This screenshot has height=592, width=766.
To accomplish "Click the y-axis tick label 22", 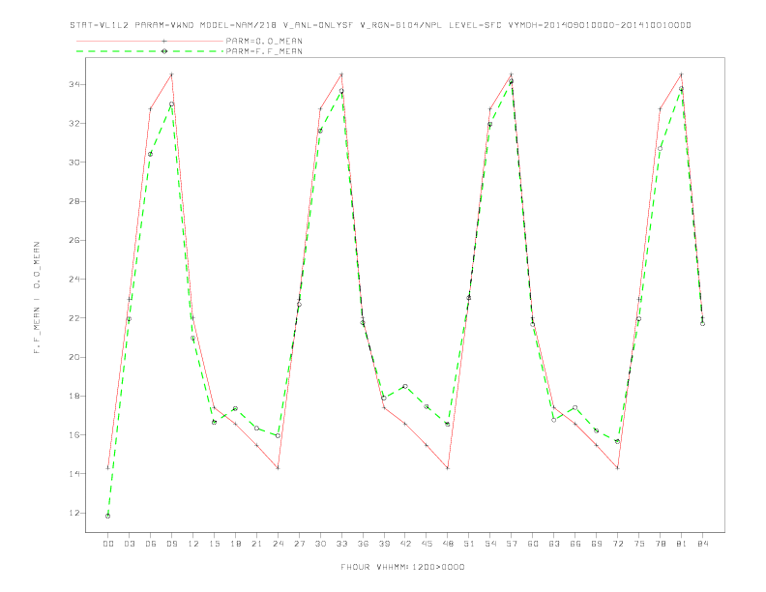I will tap(74, 318).
